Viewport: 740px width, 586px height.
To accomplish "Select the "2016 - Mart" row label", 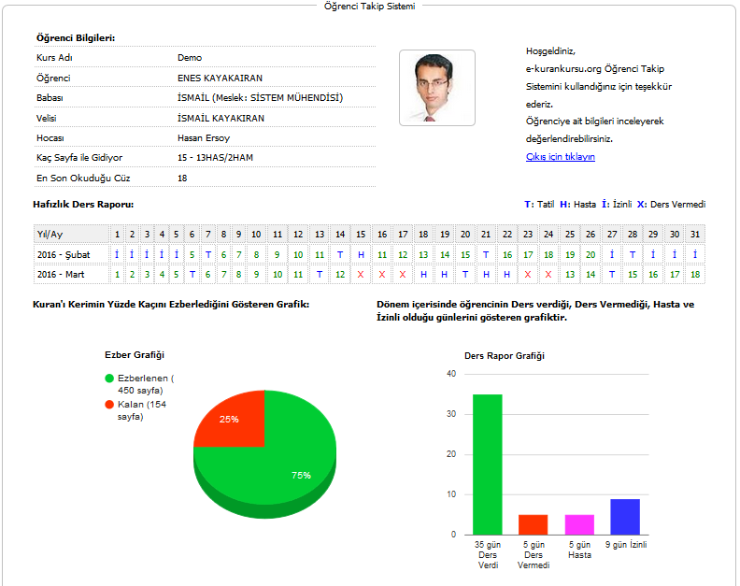I will click(x=60, y=275).
